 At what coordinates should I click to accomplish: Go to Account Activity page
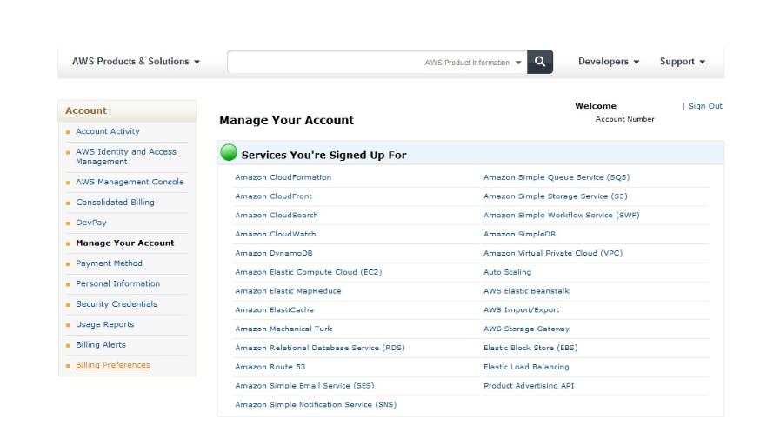[108, 131]
